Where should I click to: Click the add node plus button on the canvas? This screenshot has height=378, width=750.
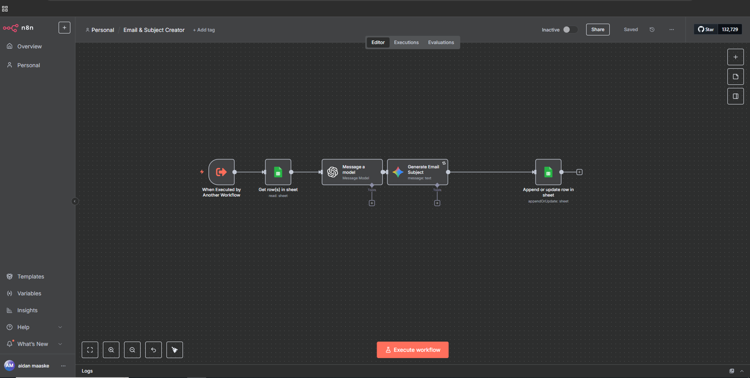[735, 57]
